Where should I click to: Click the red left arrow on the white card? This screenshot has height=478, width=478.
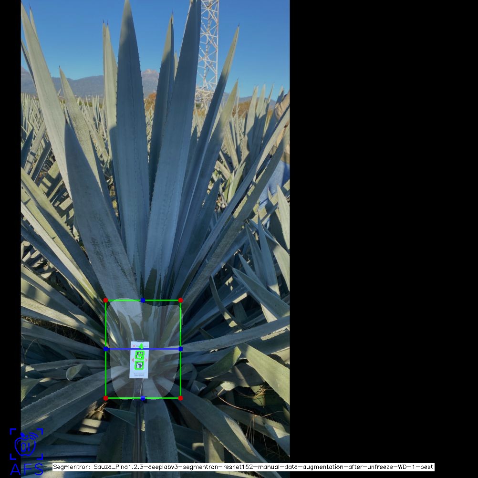133,360
